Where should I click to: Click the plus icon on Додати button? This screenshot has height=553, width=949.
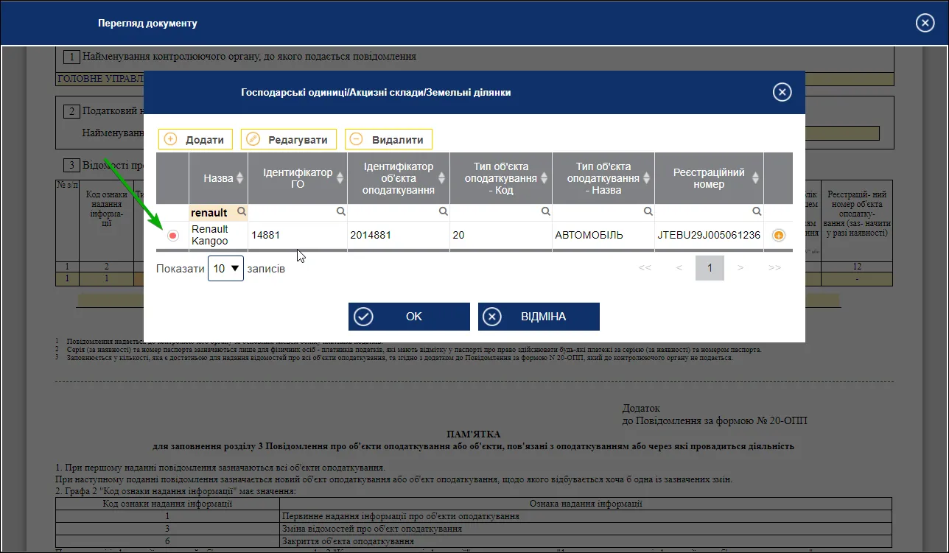tap(170, 139)
